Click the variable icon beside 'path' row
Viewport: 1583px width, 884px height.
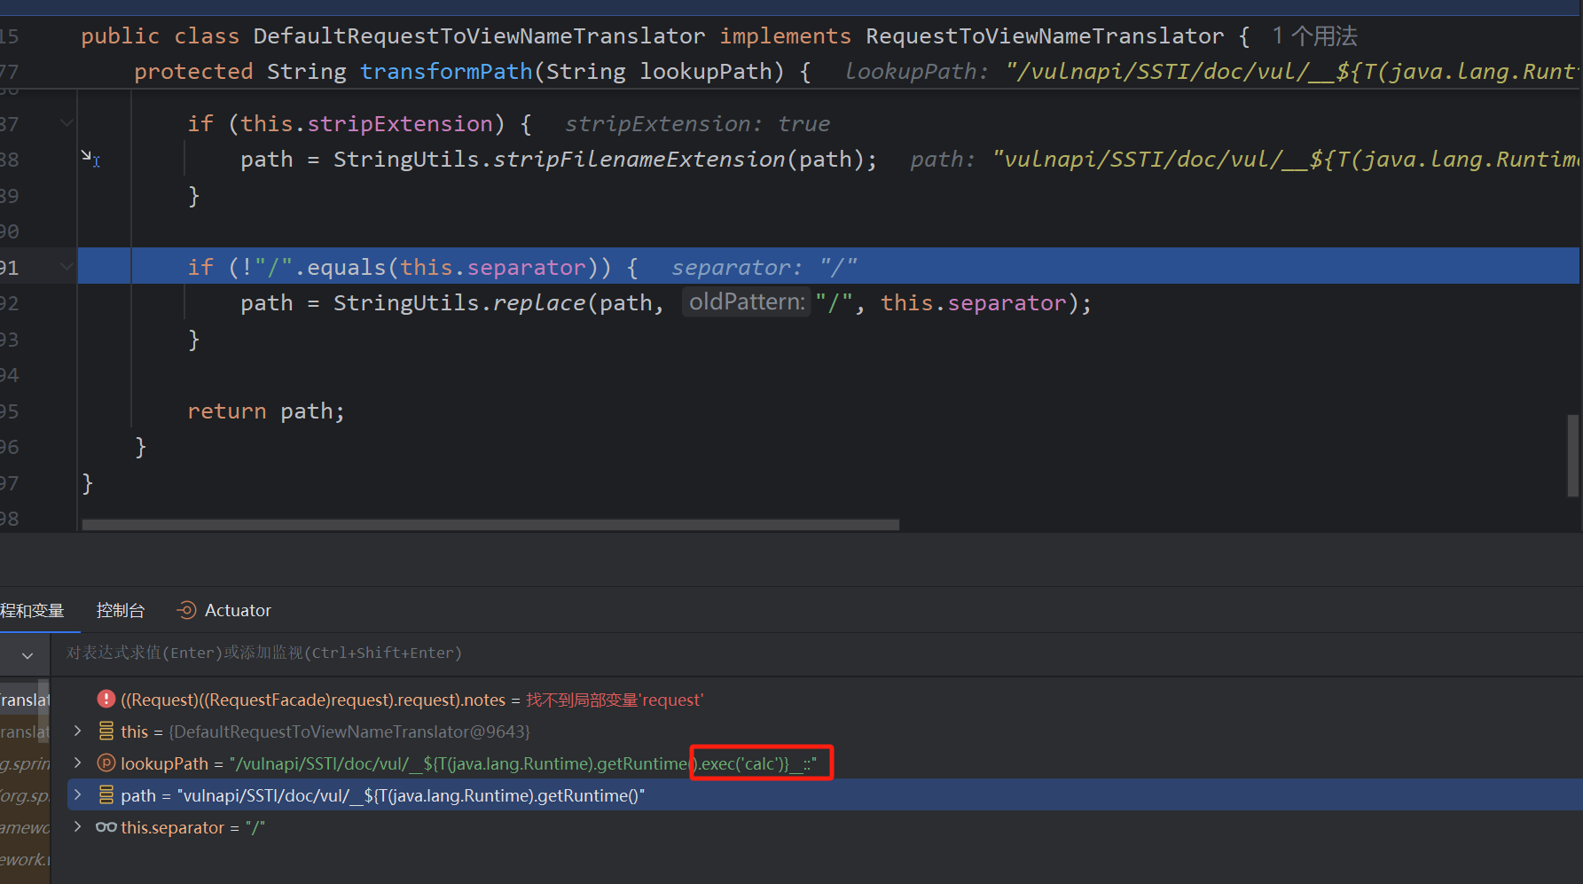[x=106, y=795]
